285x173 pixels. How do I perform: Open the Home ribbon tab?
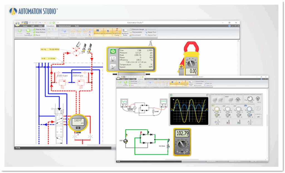(x=25, y=26)
